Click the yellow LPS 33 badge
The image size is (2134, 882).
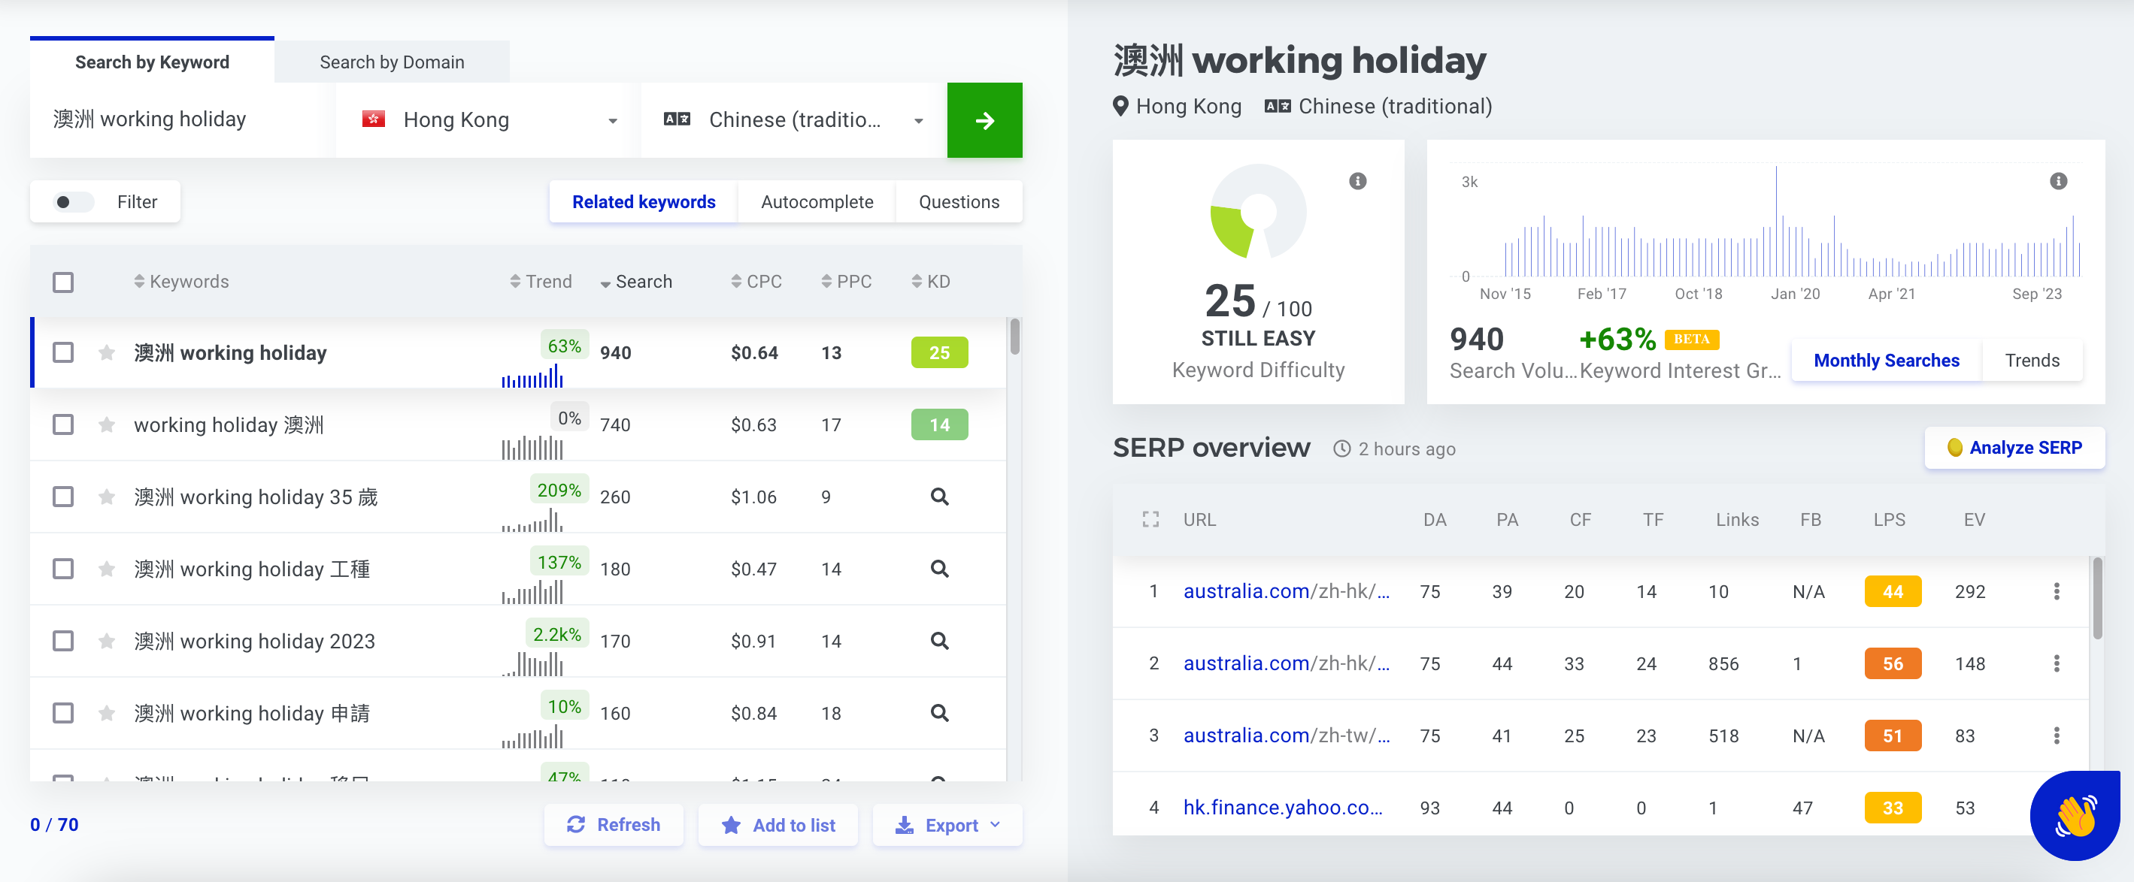click(x=1892, y=808)
